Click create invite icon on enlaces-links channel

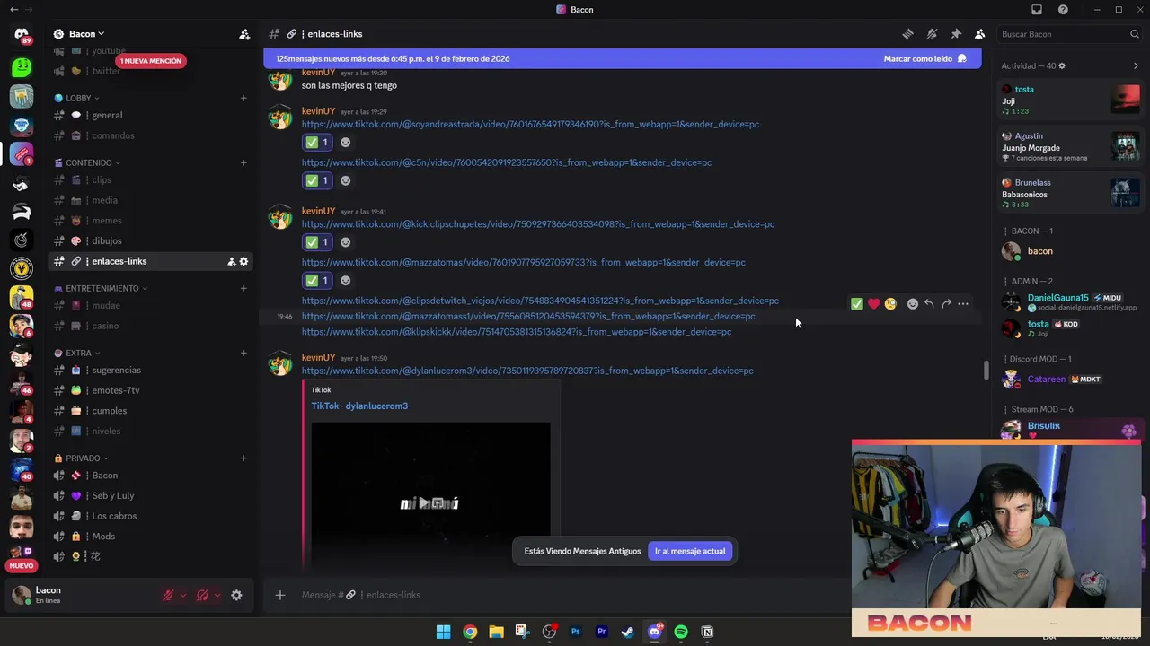tap(231, 261)
